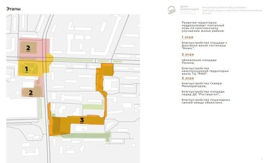267x163 pixels.
Task: Select the lower number 2 map marker
Action: click(x=31, y=93)
